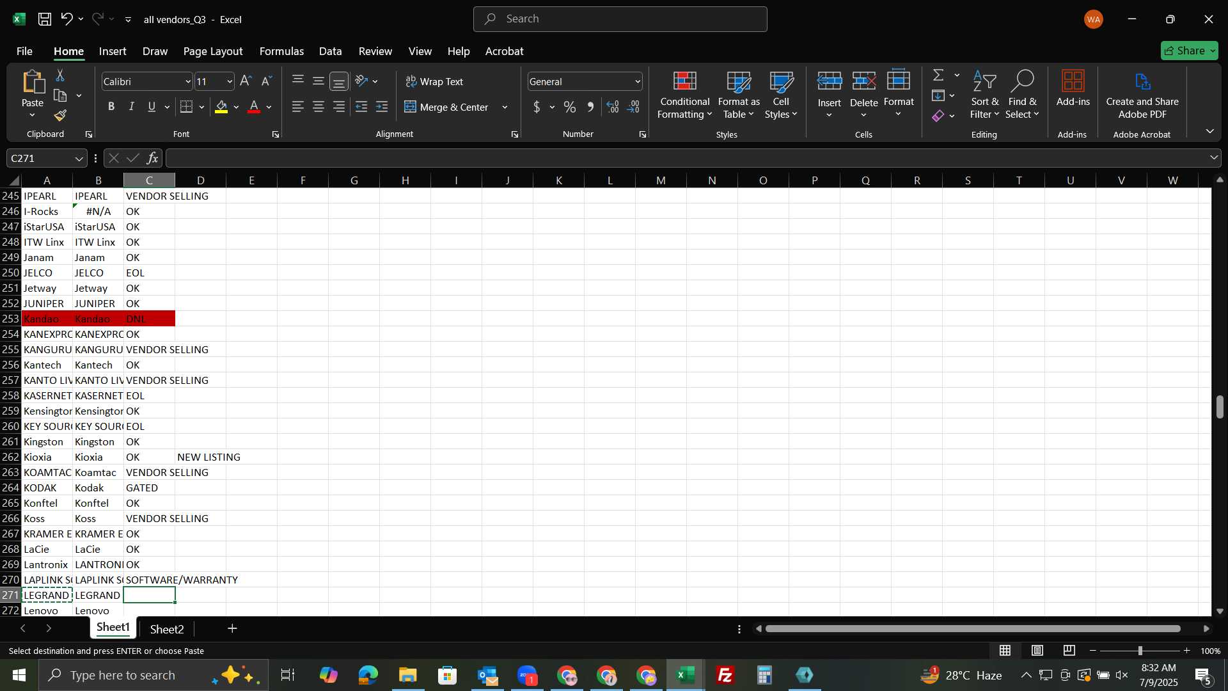Screen dimensions: 1228x691
Task: Toggle Italic formatting
Action: pyautogui.click(x=132, y=107)
